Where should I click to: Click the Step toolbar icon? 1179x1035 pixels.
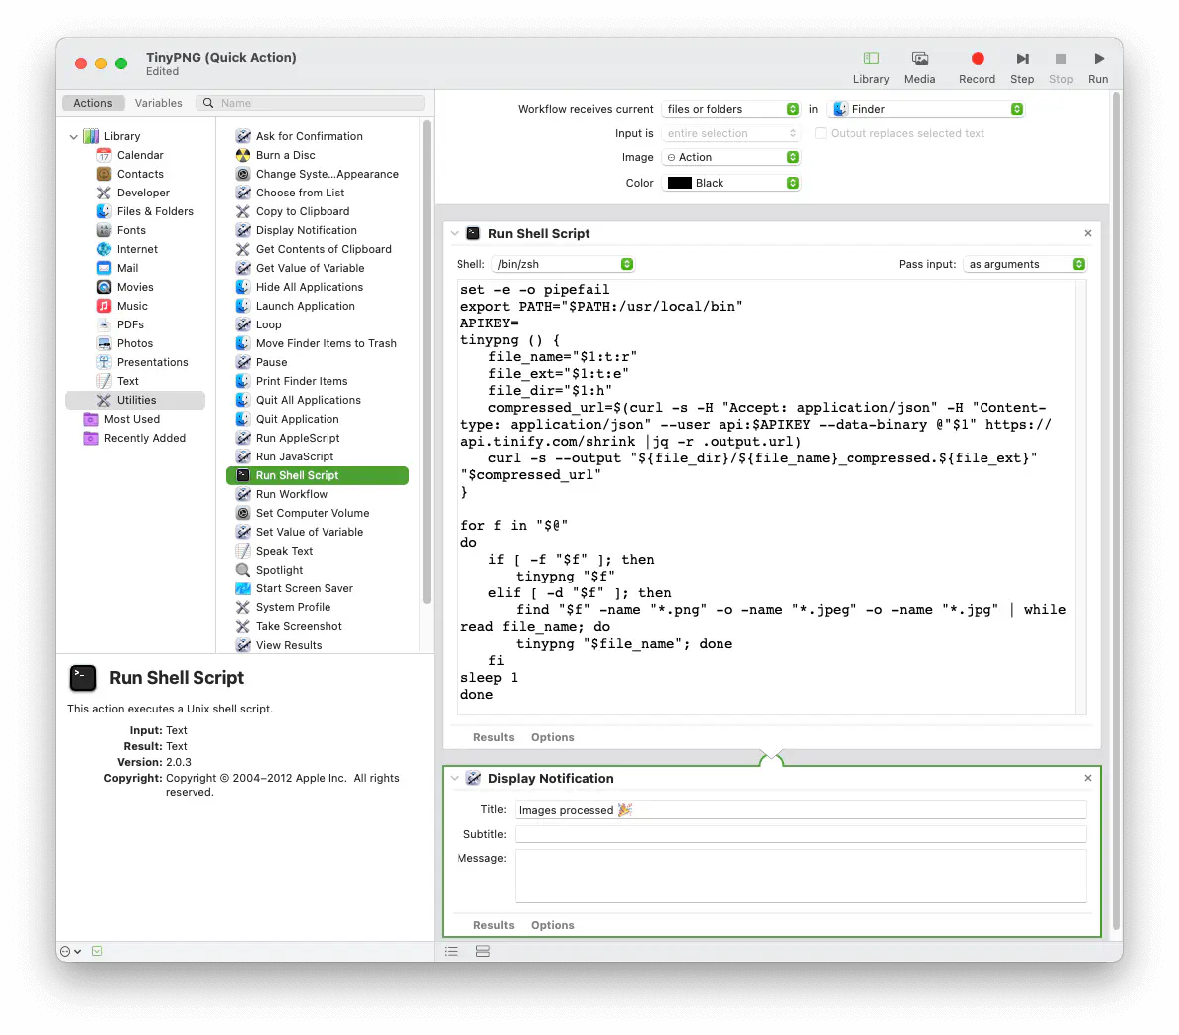click(1022, 60)
